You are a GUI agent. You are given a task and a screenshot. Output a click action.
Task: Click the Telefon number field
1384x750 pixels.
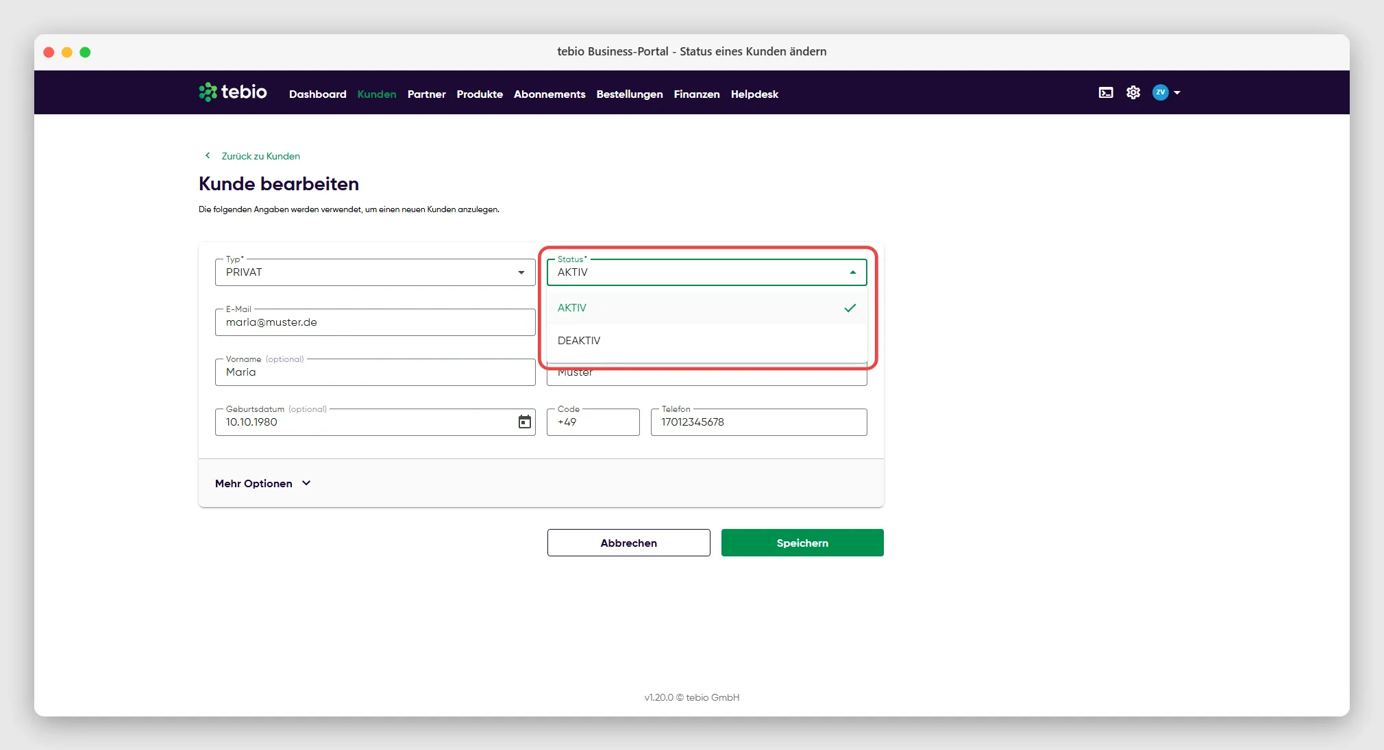pos(759,422)
